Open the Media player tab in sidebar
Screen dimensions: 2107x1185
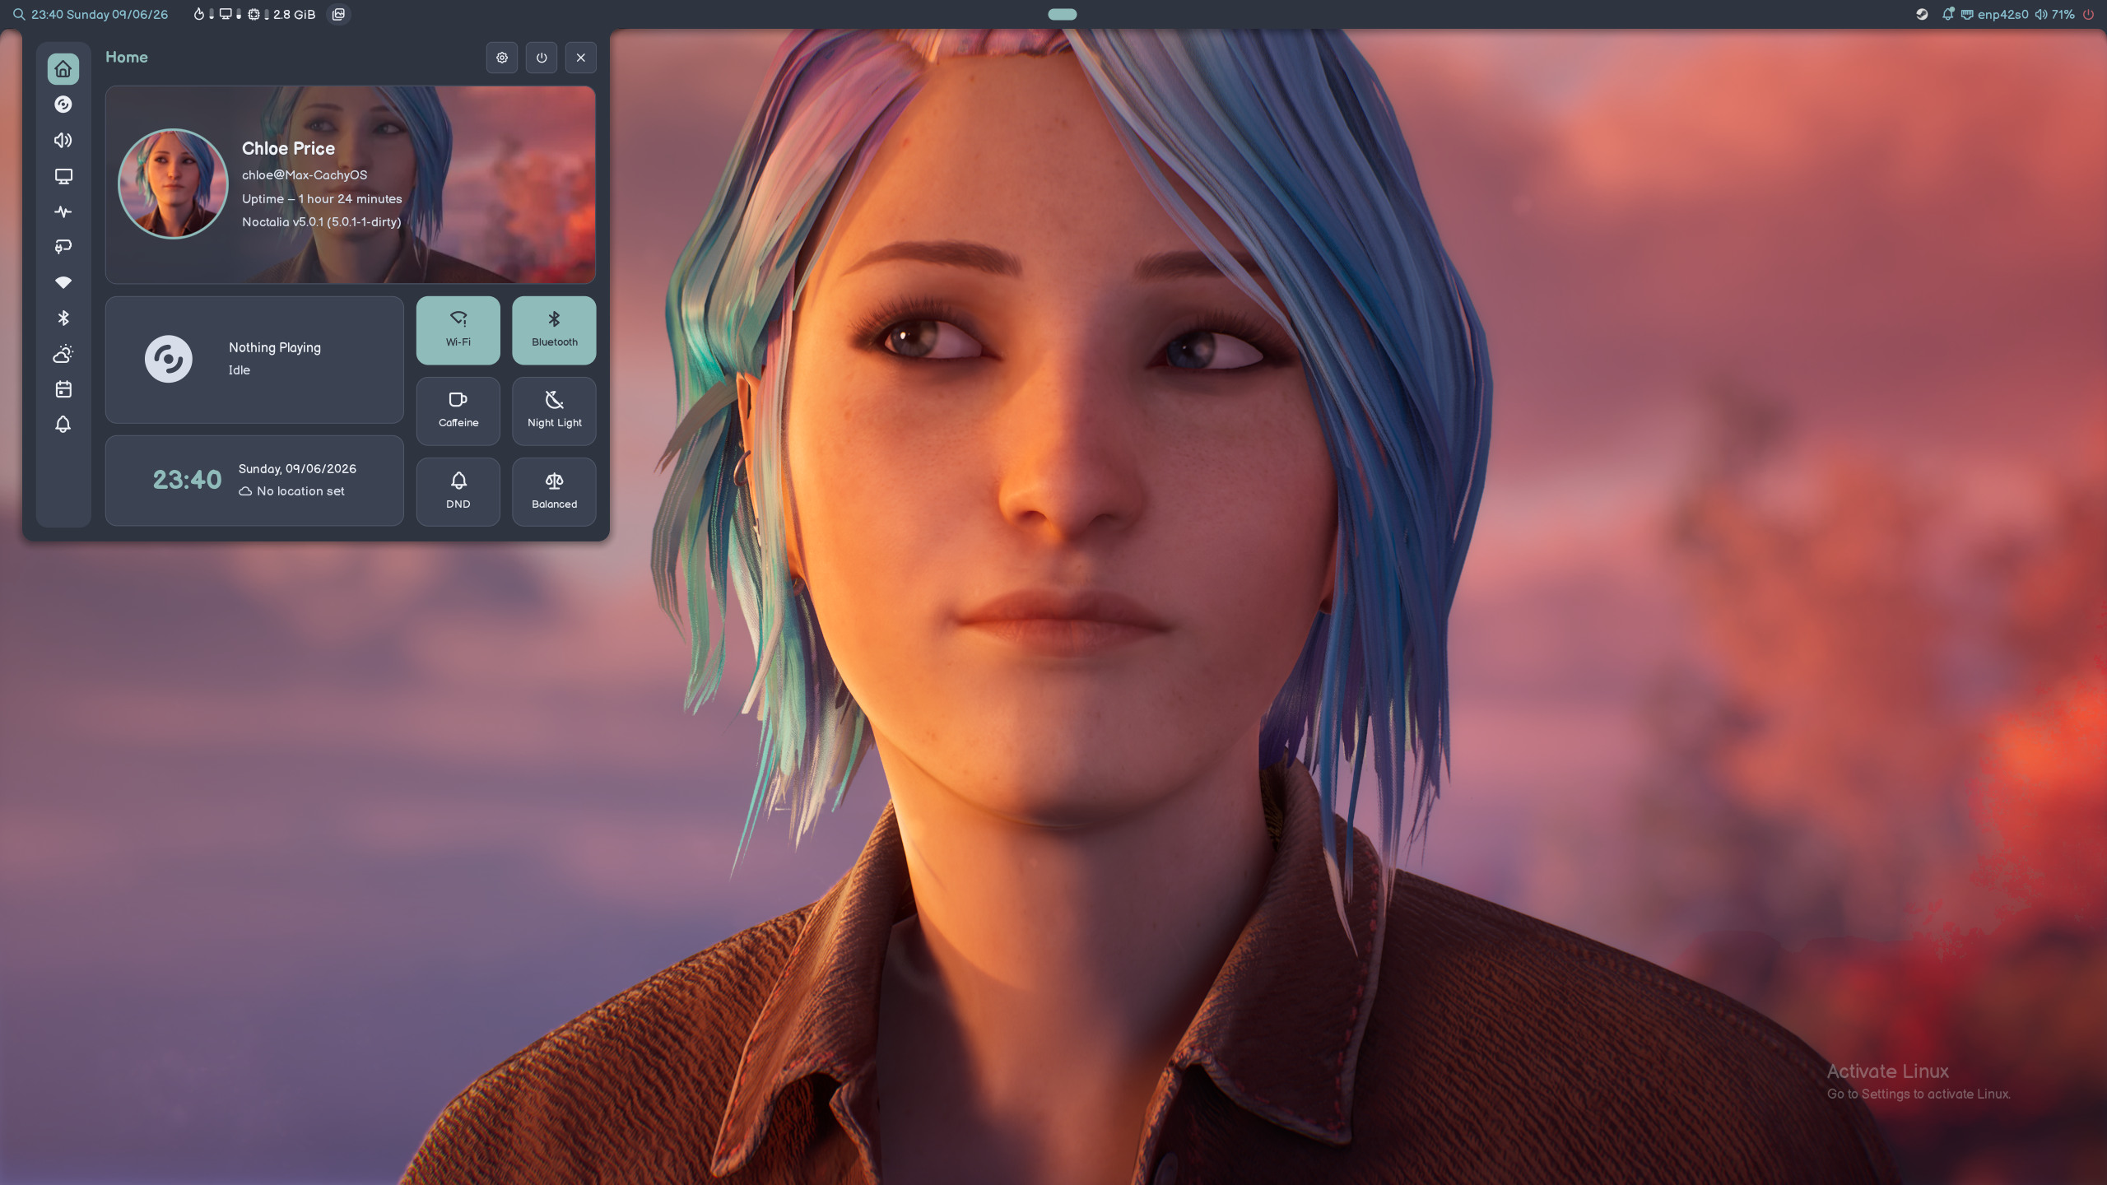(63, 105)
